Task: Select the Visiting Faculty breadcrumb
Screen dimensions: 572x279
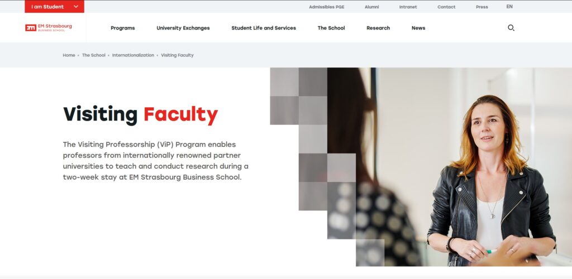Action: pos(177,55)
